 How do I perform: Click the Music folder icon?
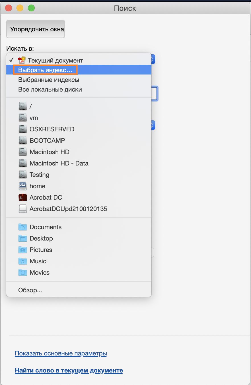tap(22, 261)
